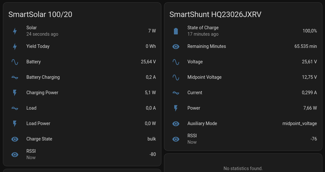Click the SmartShunt RSSI entity label
This screenshot has width=325, height=172.
point(192,136)
